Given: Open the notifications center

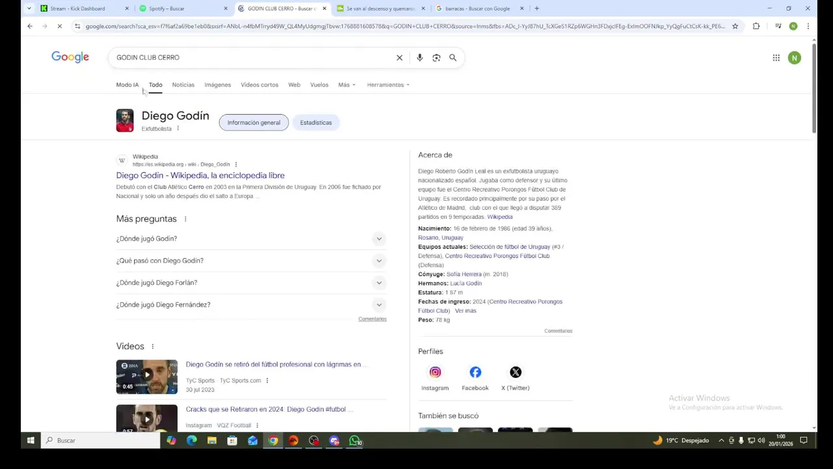Looking at the screenshot, I should pos(804,440).
